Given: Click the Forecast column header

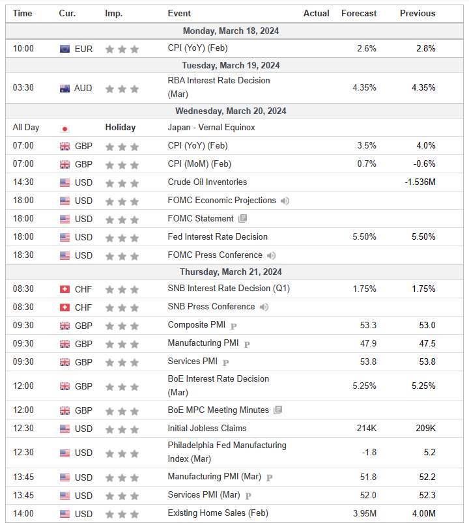Looking at the screenshot, I should click(x=359, y=13).
